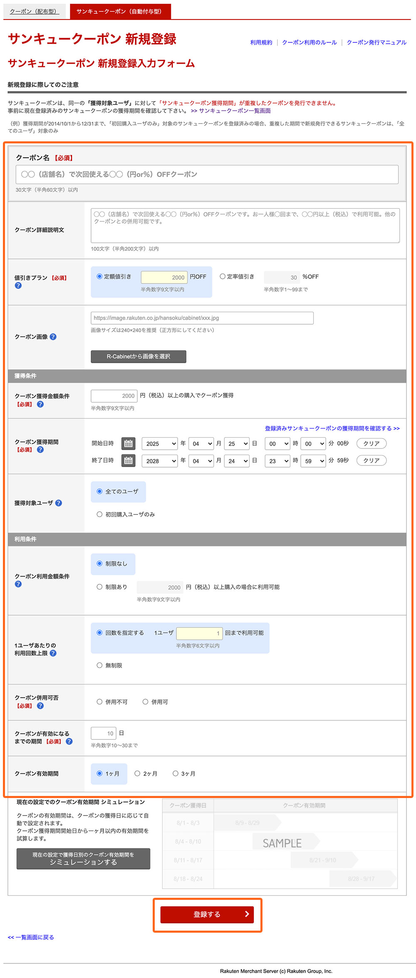Open help icon for 利用回数上限
The image size is (416, 978).
pos(53,653)
